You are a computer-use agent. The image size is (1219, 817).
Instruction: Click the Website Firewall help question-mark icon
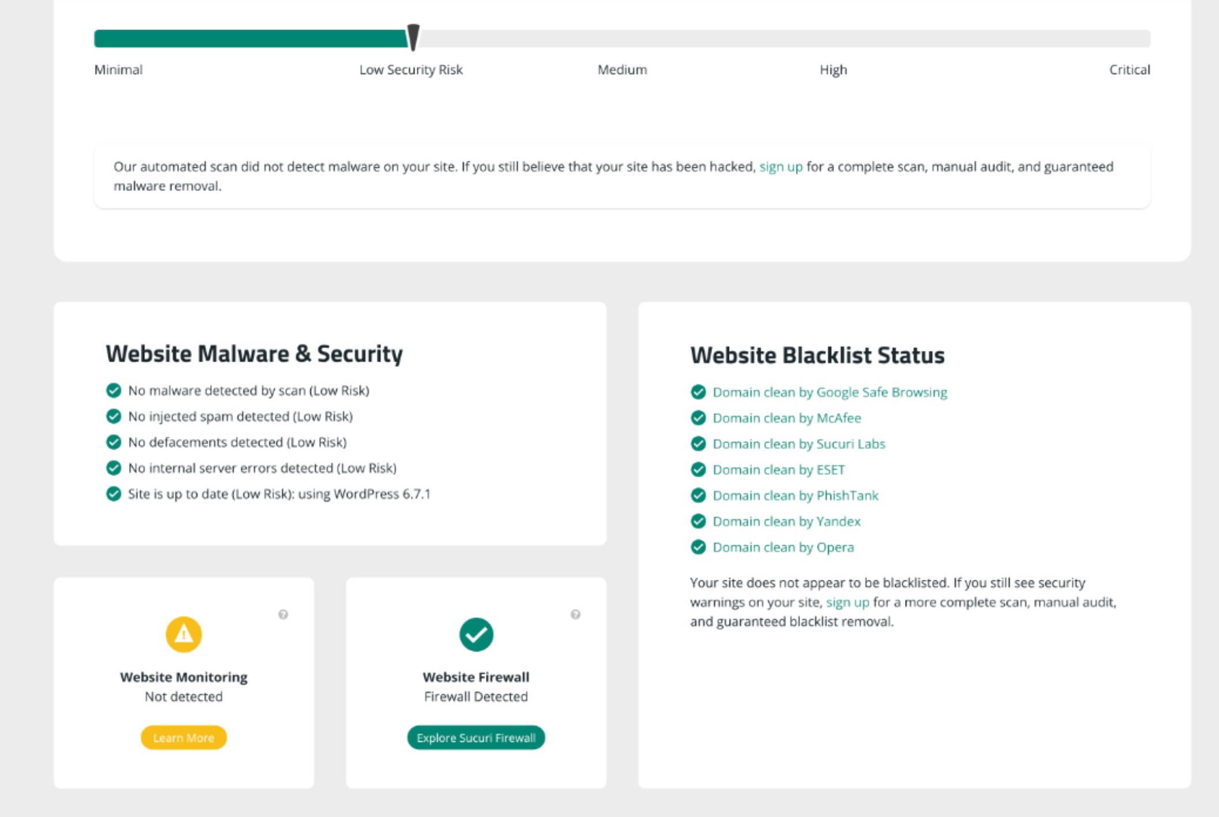(575, 614)
